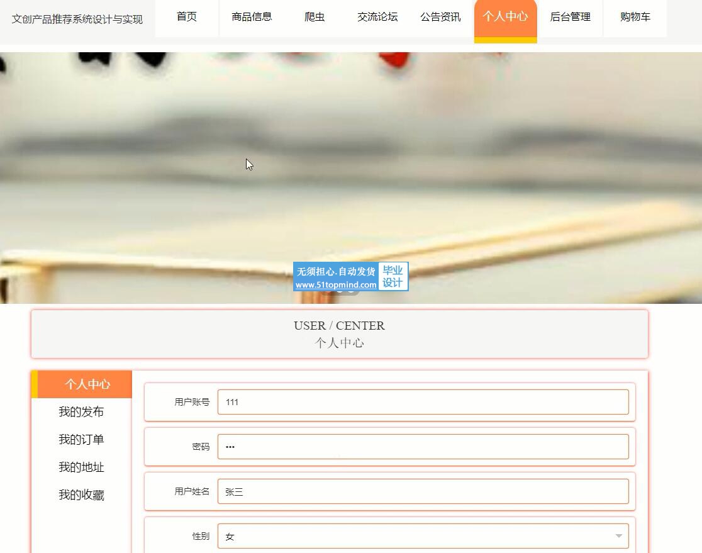Screen dimensions: 702x553
Task: Open the 公告资讯 nav tab
Action: [440, 18]
